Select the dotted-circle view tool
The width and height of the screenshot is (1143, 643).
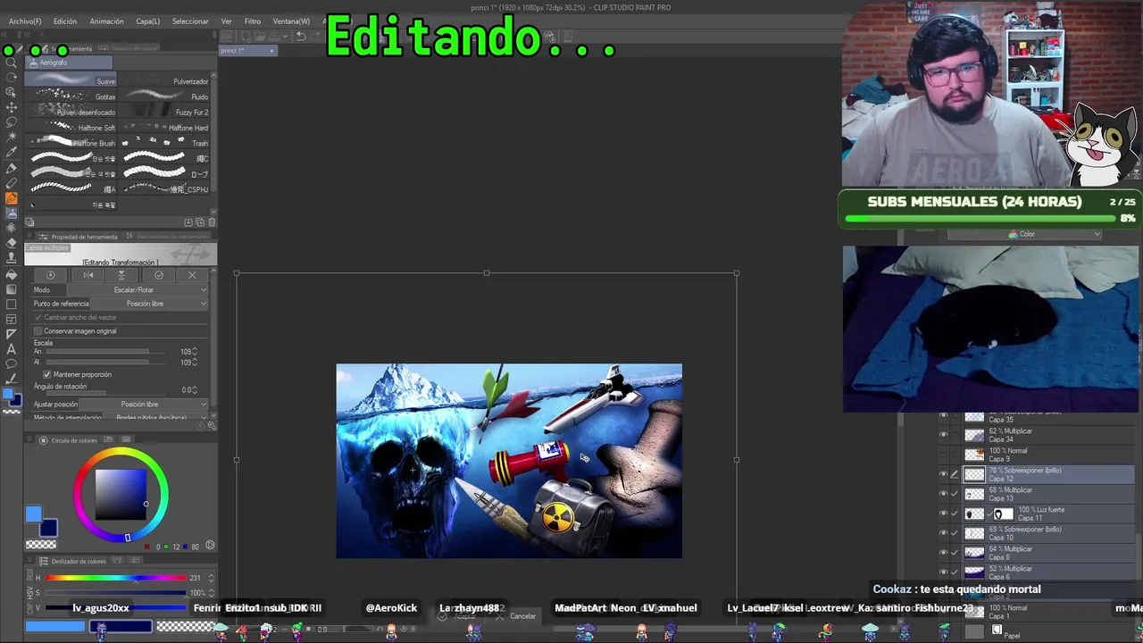[x=12, y=77]
